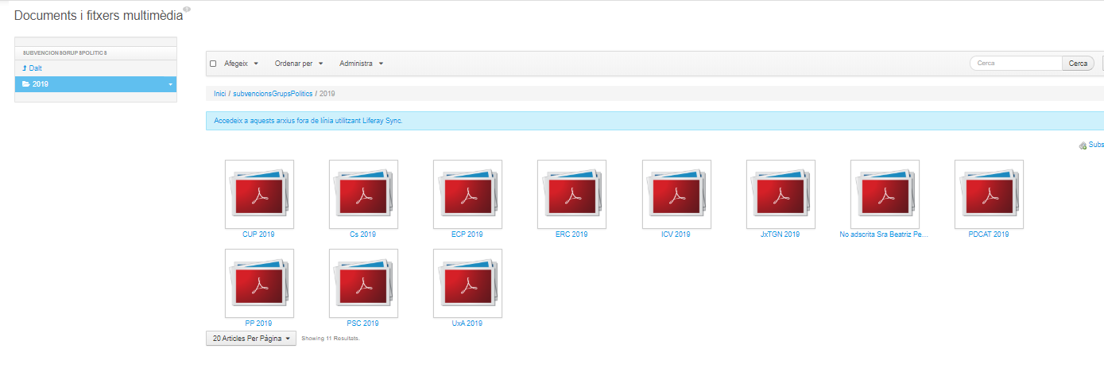Image resolution: width=1104 pixels, height=376 pixels.
Task: Open the ERC 2019 PDF icon
Action: tap(571, 195)
